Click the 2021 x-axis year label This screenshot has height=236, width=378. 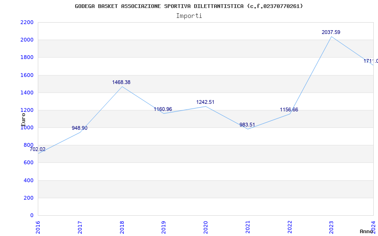(x=248, y=228)
